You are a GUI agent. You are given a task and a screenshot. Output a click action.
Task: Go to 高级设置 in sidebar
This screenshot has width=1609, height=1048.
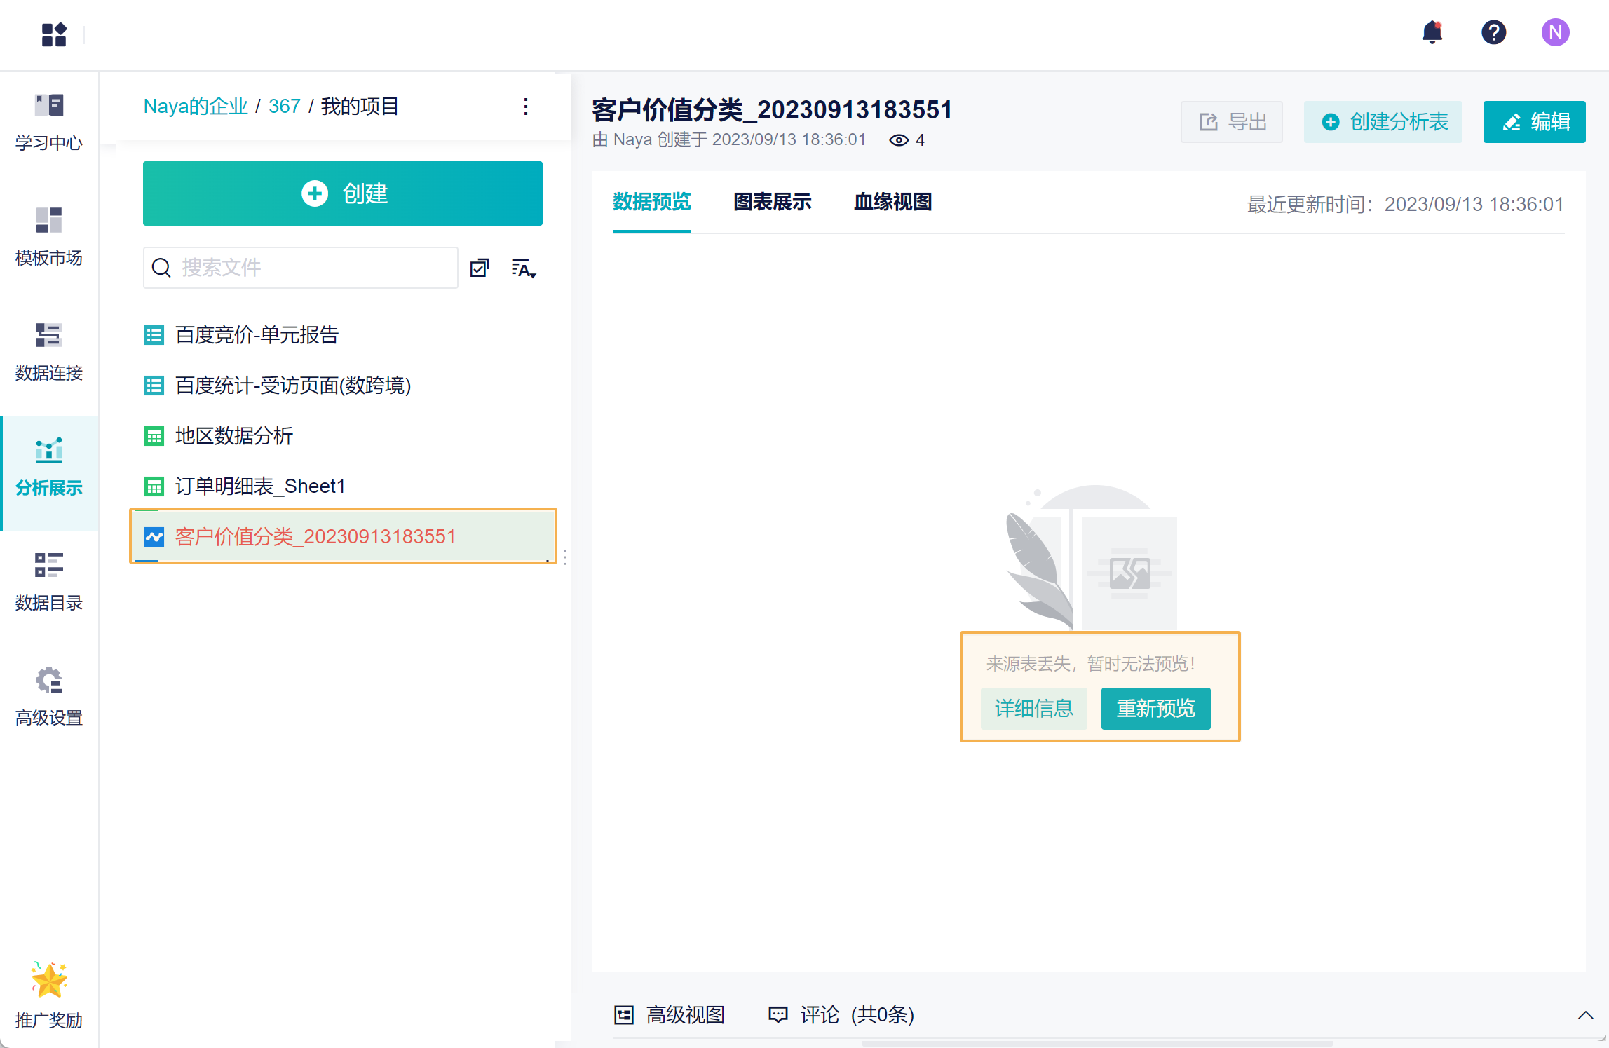pyautogui.click(x=49, y=697)
